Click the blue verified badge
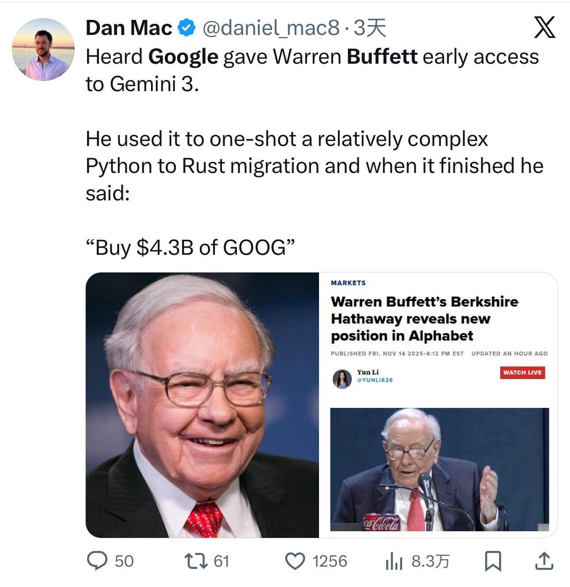The image size is (570, 587). pos(186,28)
